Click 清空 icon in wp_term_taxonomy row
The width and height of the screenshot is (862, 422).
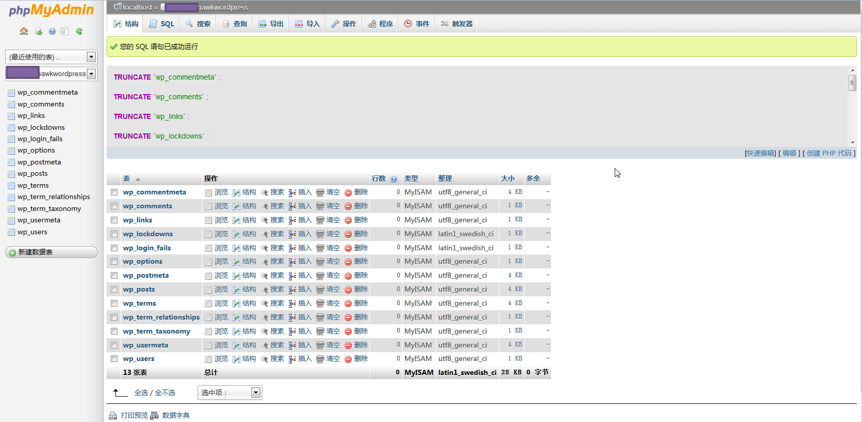[x=320, y=331]
